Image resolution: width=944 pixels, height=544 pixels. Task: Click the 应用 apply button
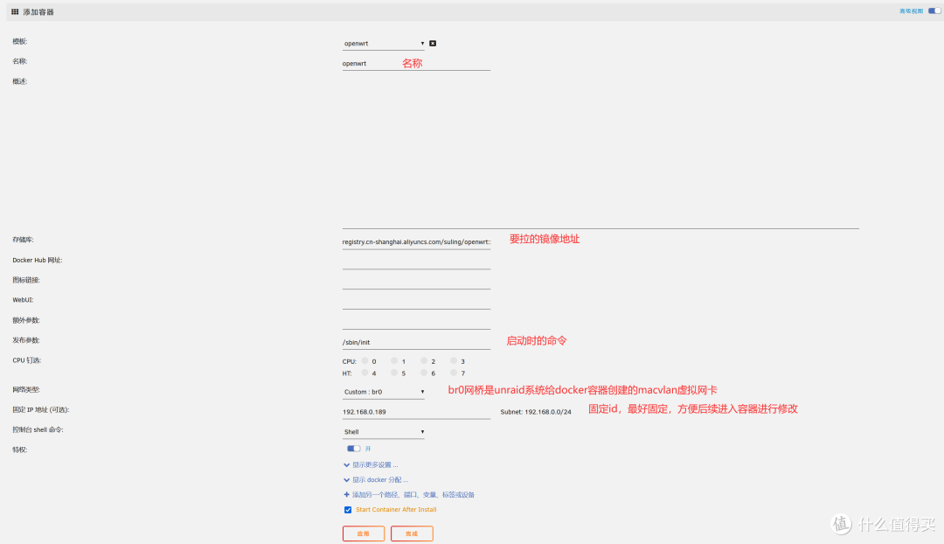(363, 534)
